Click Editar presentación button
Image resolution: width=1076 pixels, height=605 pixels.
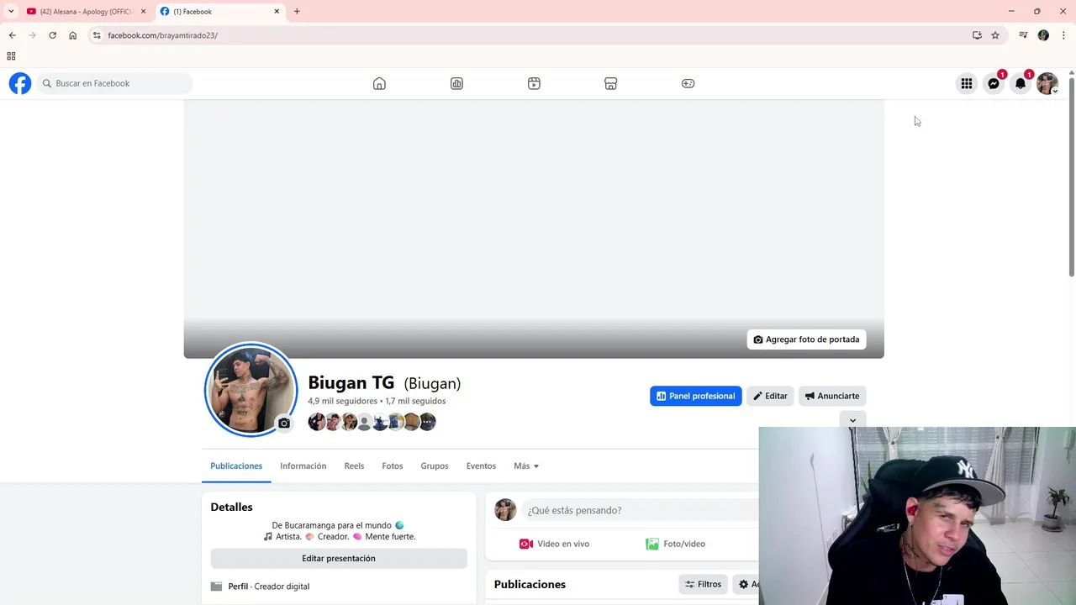click(x=339, y=558)
